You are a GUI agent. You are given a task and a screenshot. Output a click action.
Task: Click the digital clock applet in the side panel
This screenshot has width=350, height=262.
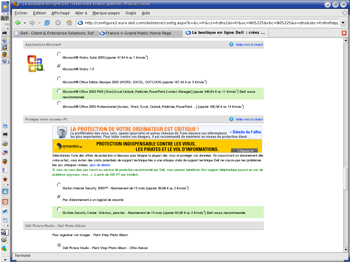(5, 18)
